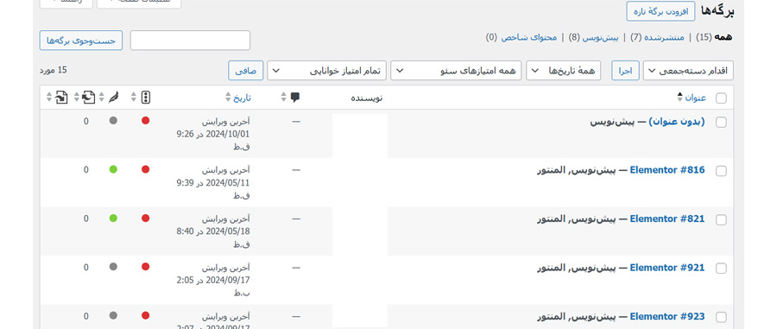Click the برگه‌ها page heading
This screenshot has width=777, height=329.
click(x=717, y=11)
